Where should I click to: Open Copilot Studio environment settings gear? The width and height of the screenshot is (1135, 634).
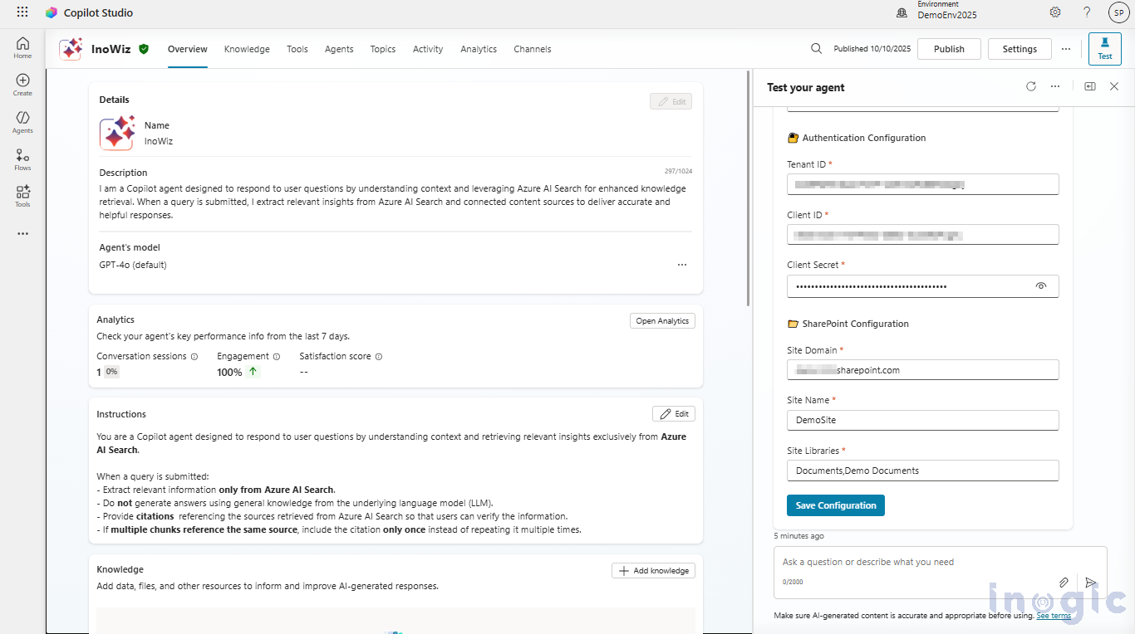[x=1054, y=12]
